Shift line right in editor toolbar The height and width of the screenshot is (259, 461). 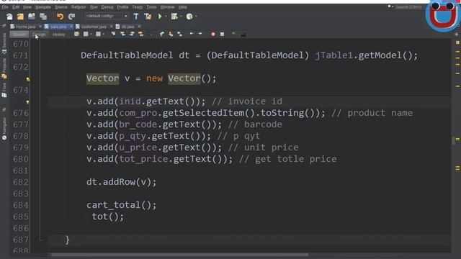pos(200,35)
